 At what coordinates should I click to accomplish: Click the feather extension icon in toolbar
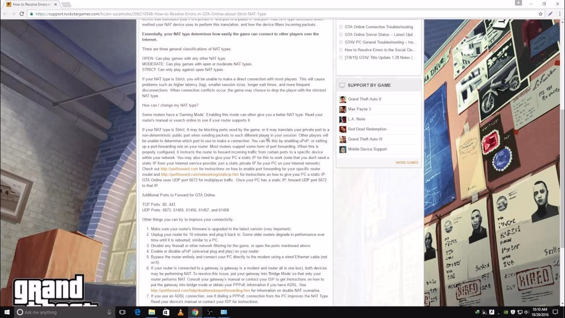pos(550,14)
